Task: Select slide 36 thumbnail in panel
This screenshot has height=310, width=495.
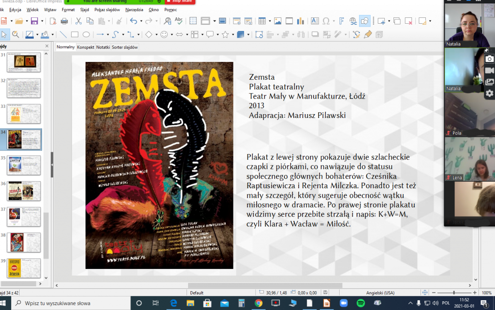Action: (23, 191)
